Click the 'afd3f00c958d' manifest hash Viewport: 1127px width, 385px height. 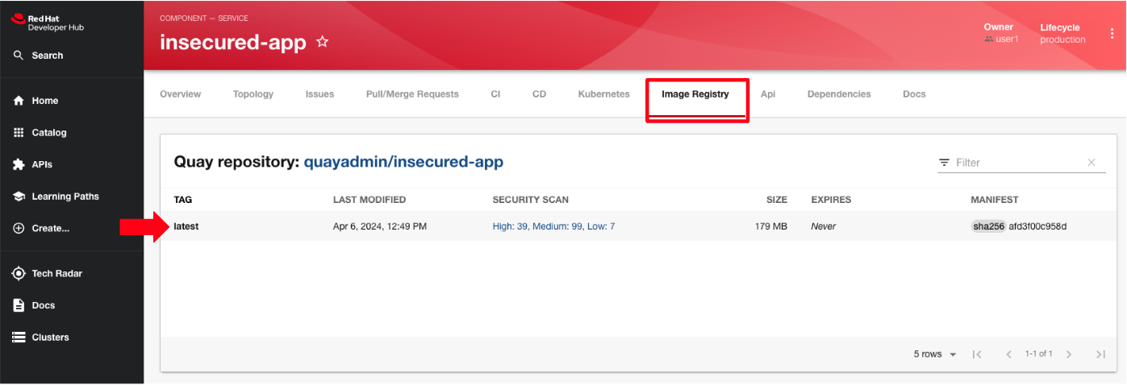(x=1037, y=226)
